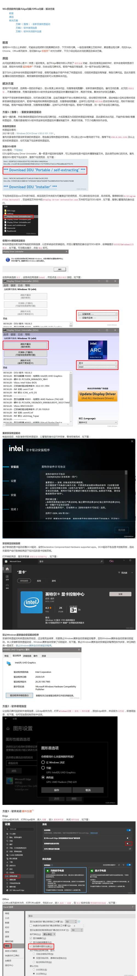Click Intel UHD Graphics device icon

(x=9, y=663)
